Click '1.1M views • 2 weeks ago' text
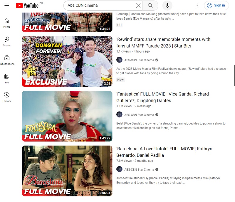 [134, 106]
